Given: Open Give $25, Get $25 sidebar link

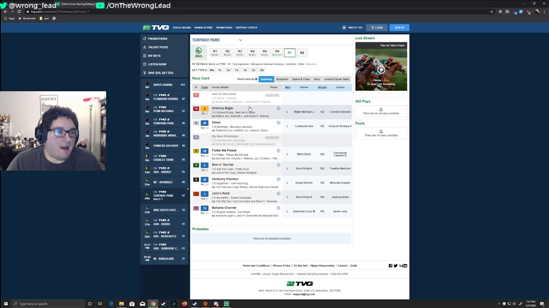Looking at the screenshot, I should click(160, 73).
